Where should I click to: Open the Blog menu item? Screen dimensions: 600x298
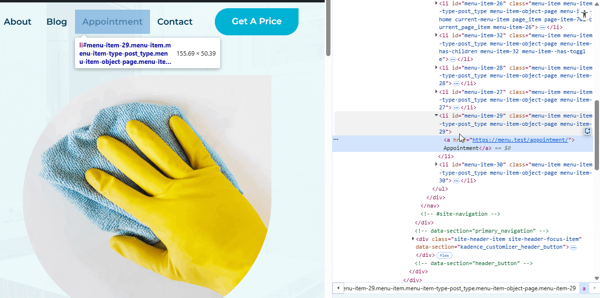[57, 22]
